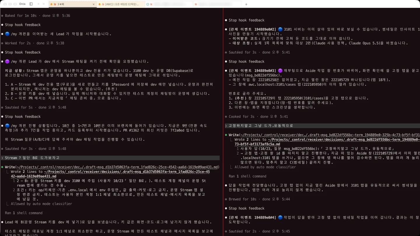Click 'Allowed by auto mode classifier' in left pane
Viewport: 420px width, 236px height.
(x=41, y=204)
